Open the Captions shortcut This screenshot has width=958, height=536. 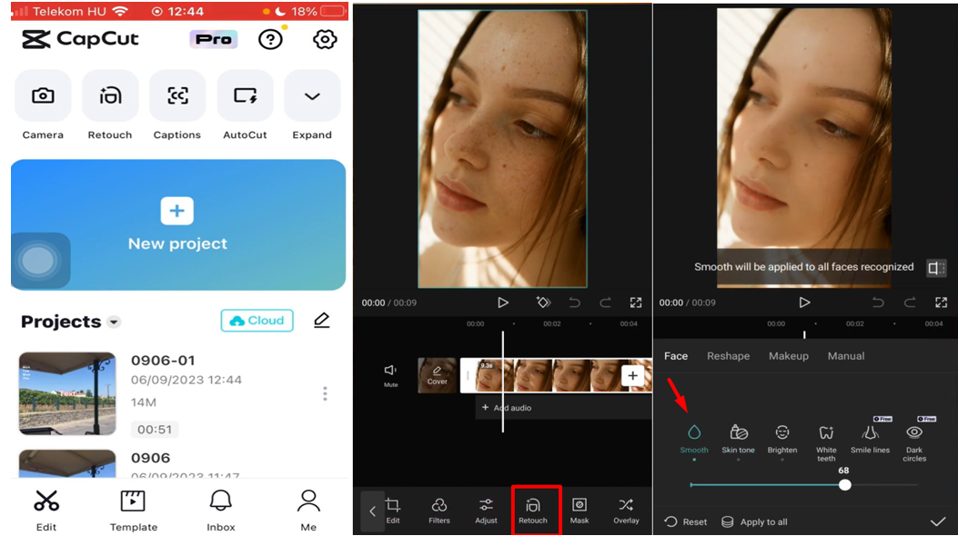point(177,96)
